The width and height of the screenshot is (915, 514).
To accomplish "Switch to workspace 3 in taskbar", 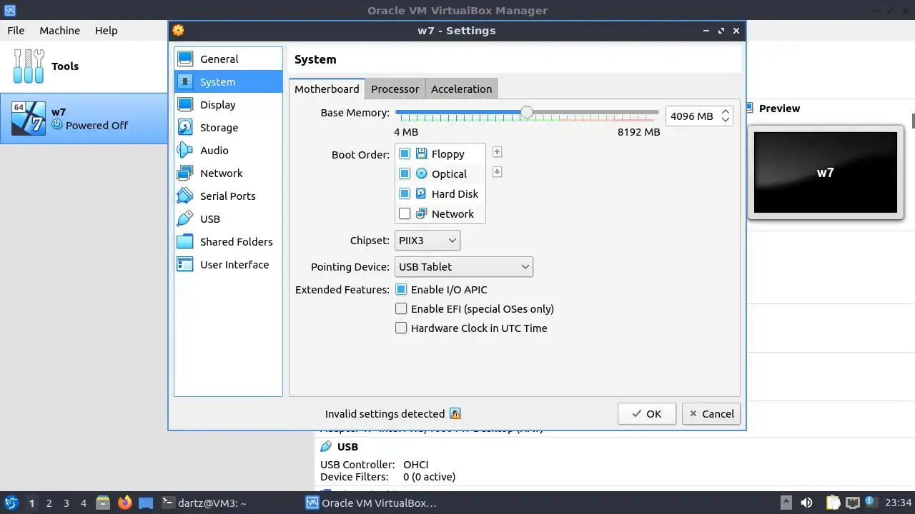I will tap(66, 503).
